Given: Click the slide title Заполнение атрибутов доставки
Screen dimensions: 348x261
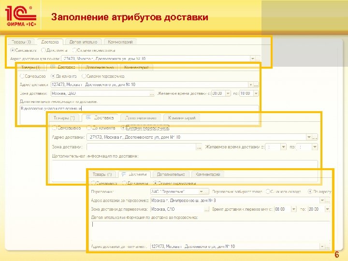Looking at the screenshot, I should point(130,17).
